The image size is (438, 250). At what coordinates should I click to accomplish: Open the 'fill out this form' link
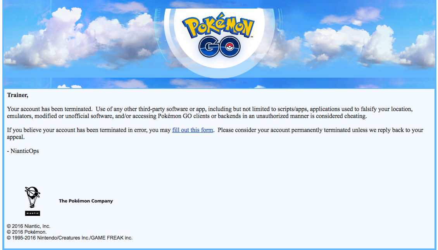193,130
